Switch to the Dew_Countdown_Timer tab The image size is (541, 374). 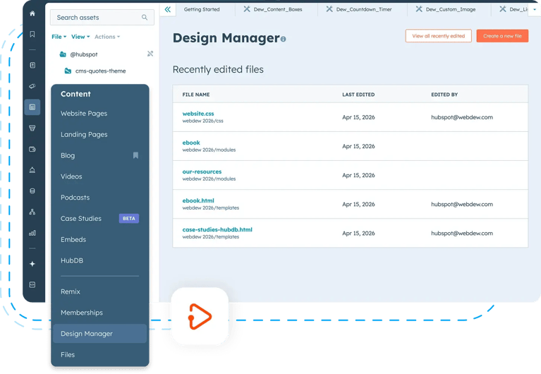363,9
